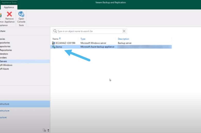Click the small arrows button at pane bottom
Image resolution: width=201 pixels, height=133 pixels.
point(48,130)
